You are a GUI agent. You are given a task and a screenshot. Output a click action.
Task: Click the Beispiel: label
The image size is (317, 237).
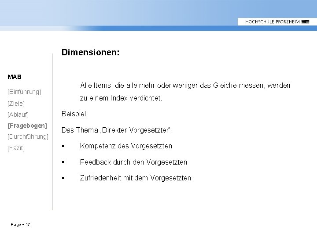coord(74,114)
